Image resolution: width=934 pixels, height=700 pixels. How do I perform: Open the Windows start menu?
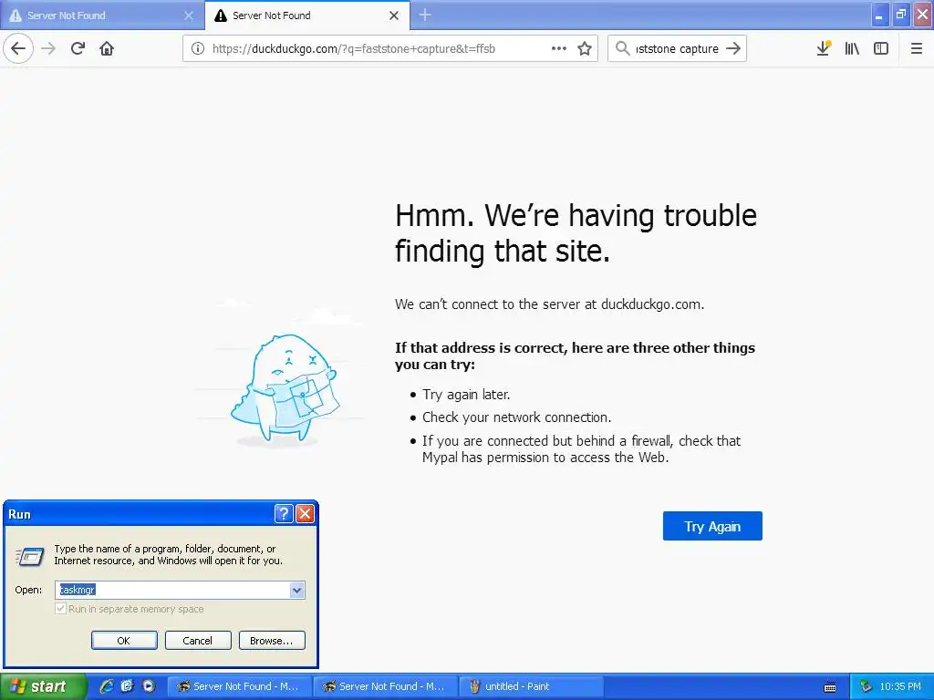43,686
